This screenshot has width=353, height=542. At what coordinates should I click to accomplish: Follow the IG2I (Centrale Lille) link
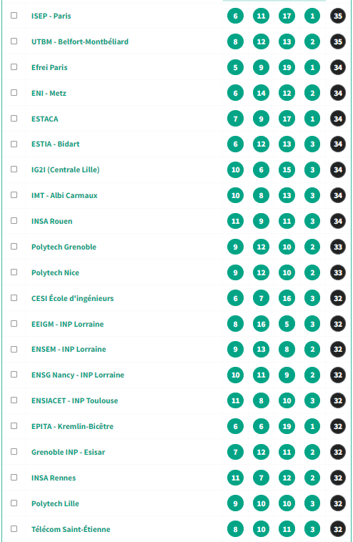(x=65, y=169)
